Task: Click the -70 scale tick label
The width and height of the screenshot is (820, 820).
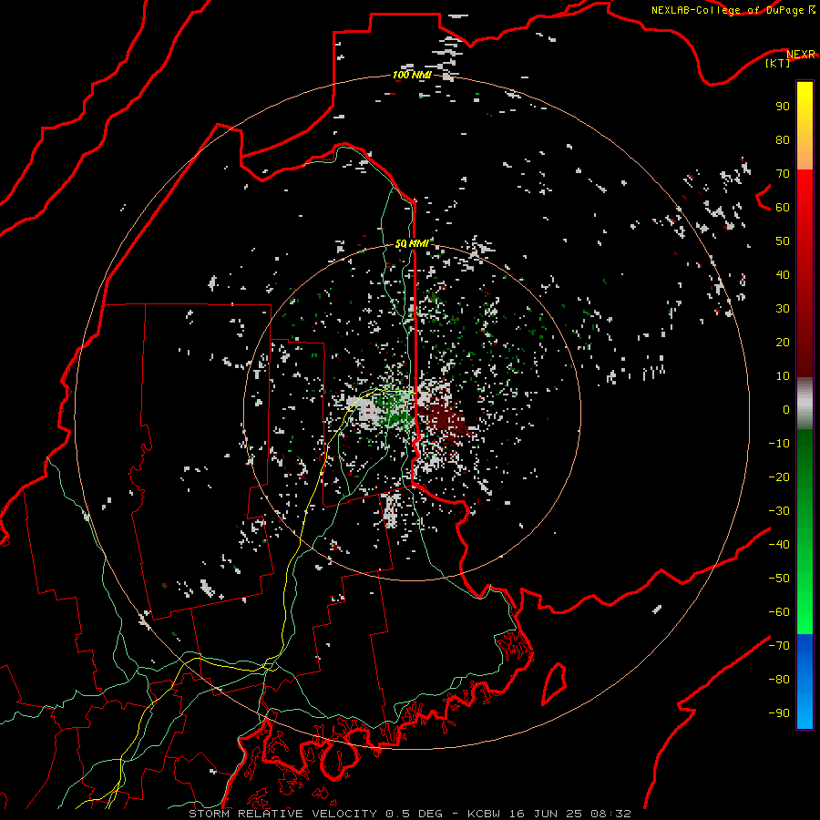Action: (x=779, y=646)
